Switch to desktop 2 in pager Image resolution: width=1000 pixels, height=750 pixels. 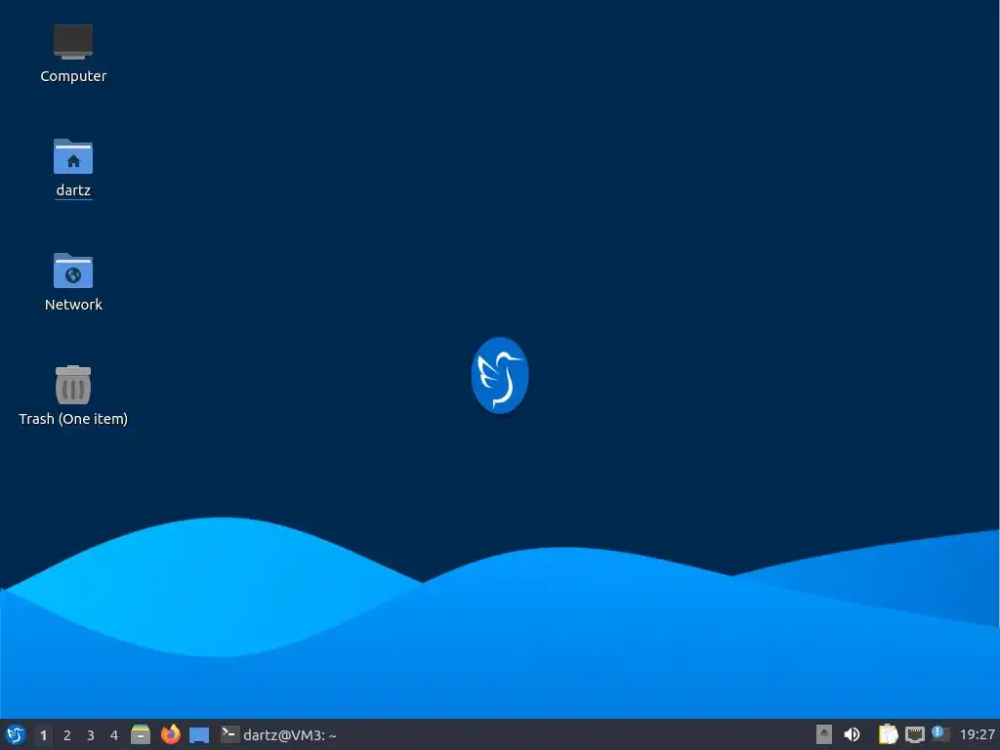click(67, 735)
